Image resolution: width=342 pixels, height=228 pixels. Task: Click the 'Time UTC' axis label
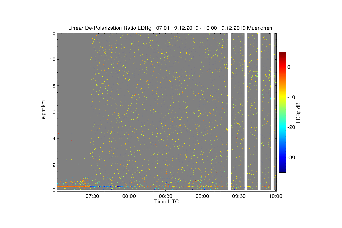[166, 201]
